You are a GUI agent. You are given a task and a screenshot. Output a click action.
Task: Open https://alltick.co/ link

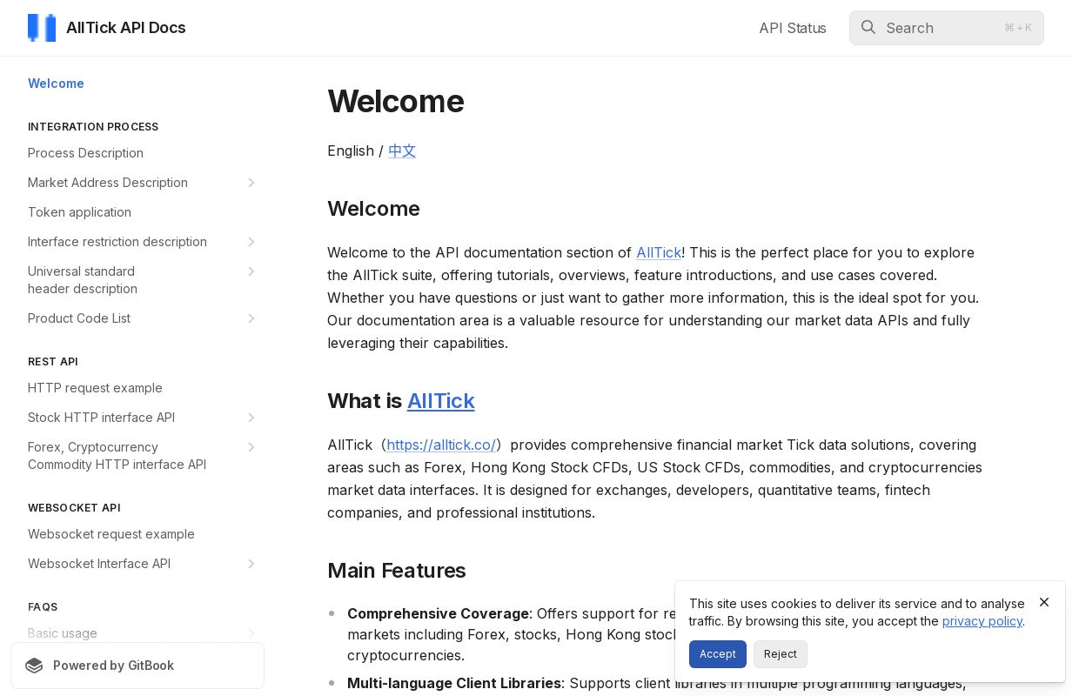coord(441,445)
